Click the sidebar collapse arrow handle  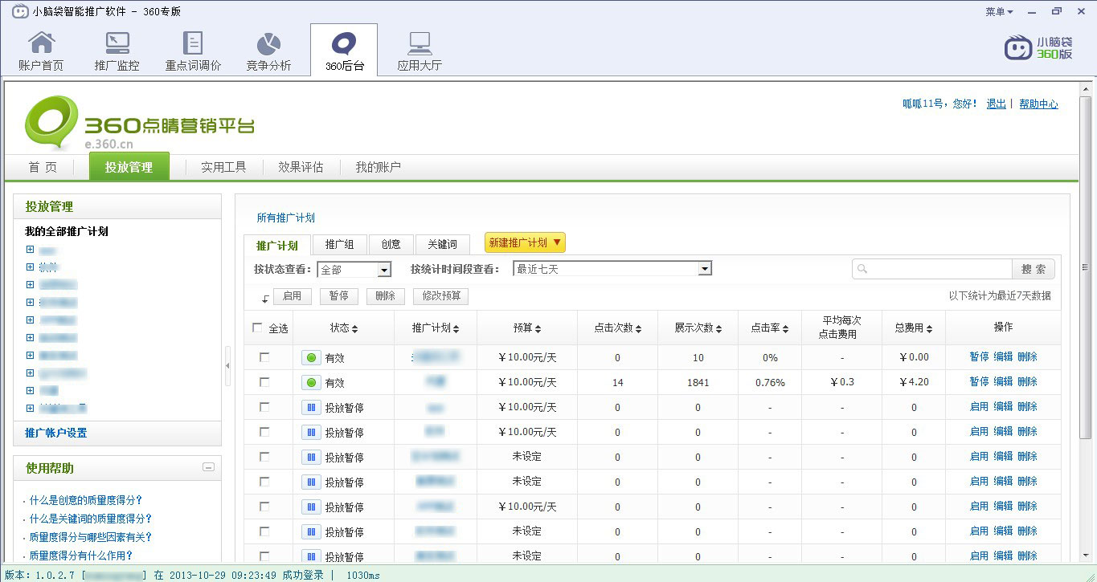tap(227, 366)
